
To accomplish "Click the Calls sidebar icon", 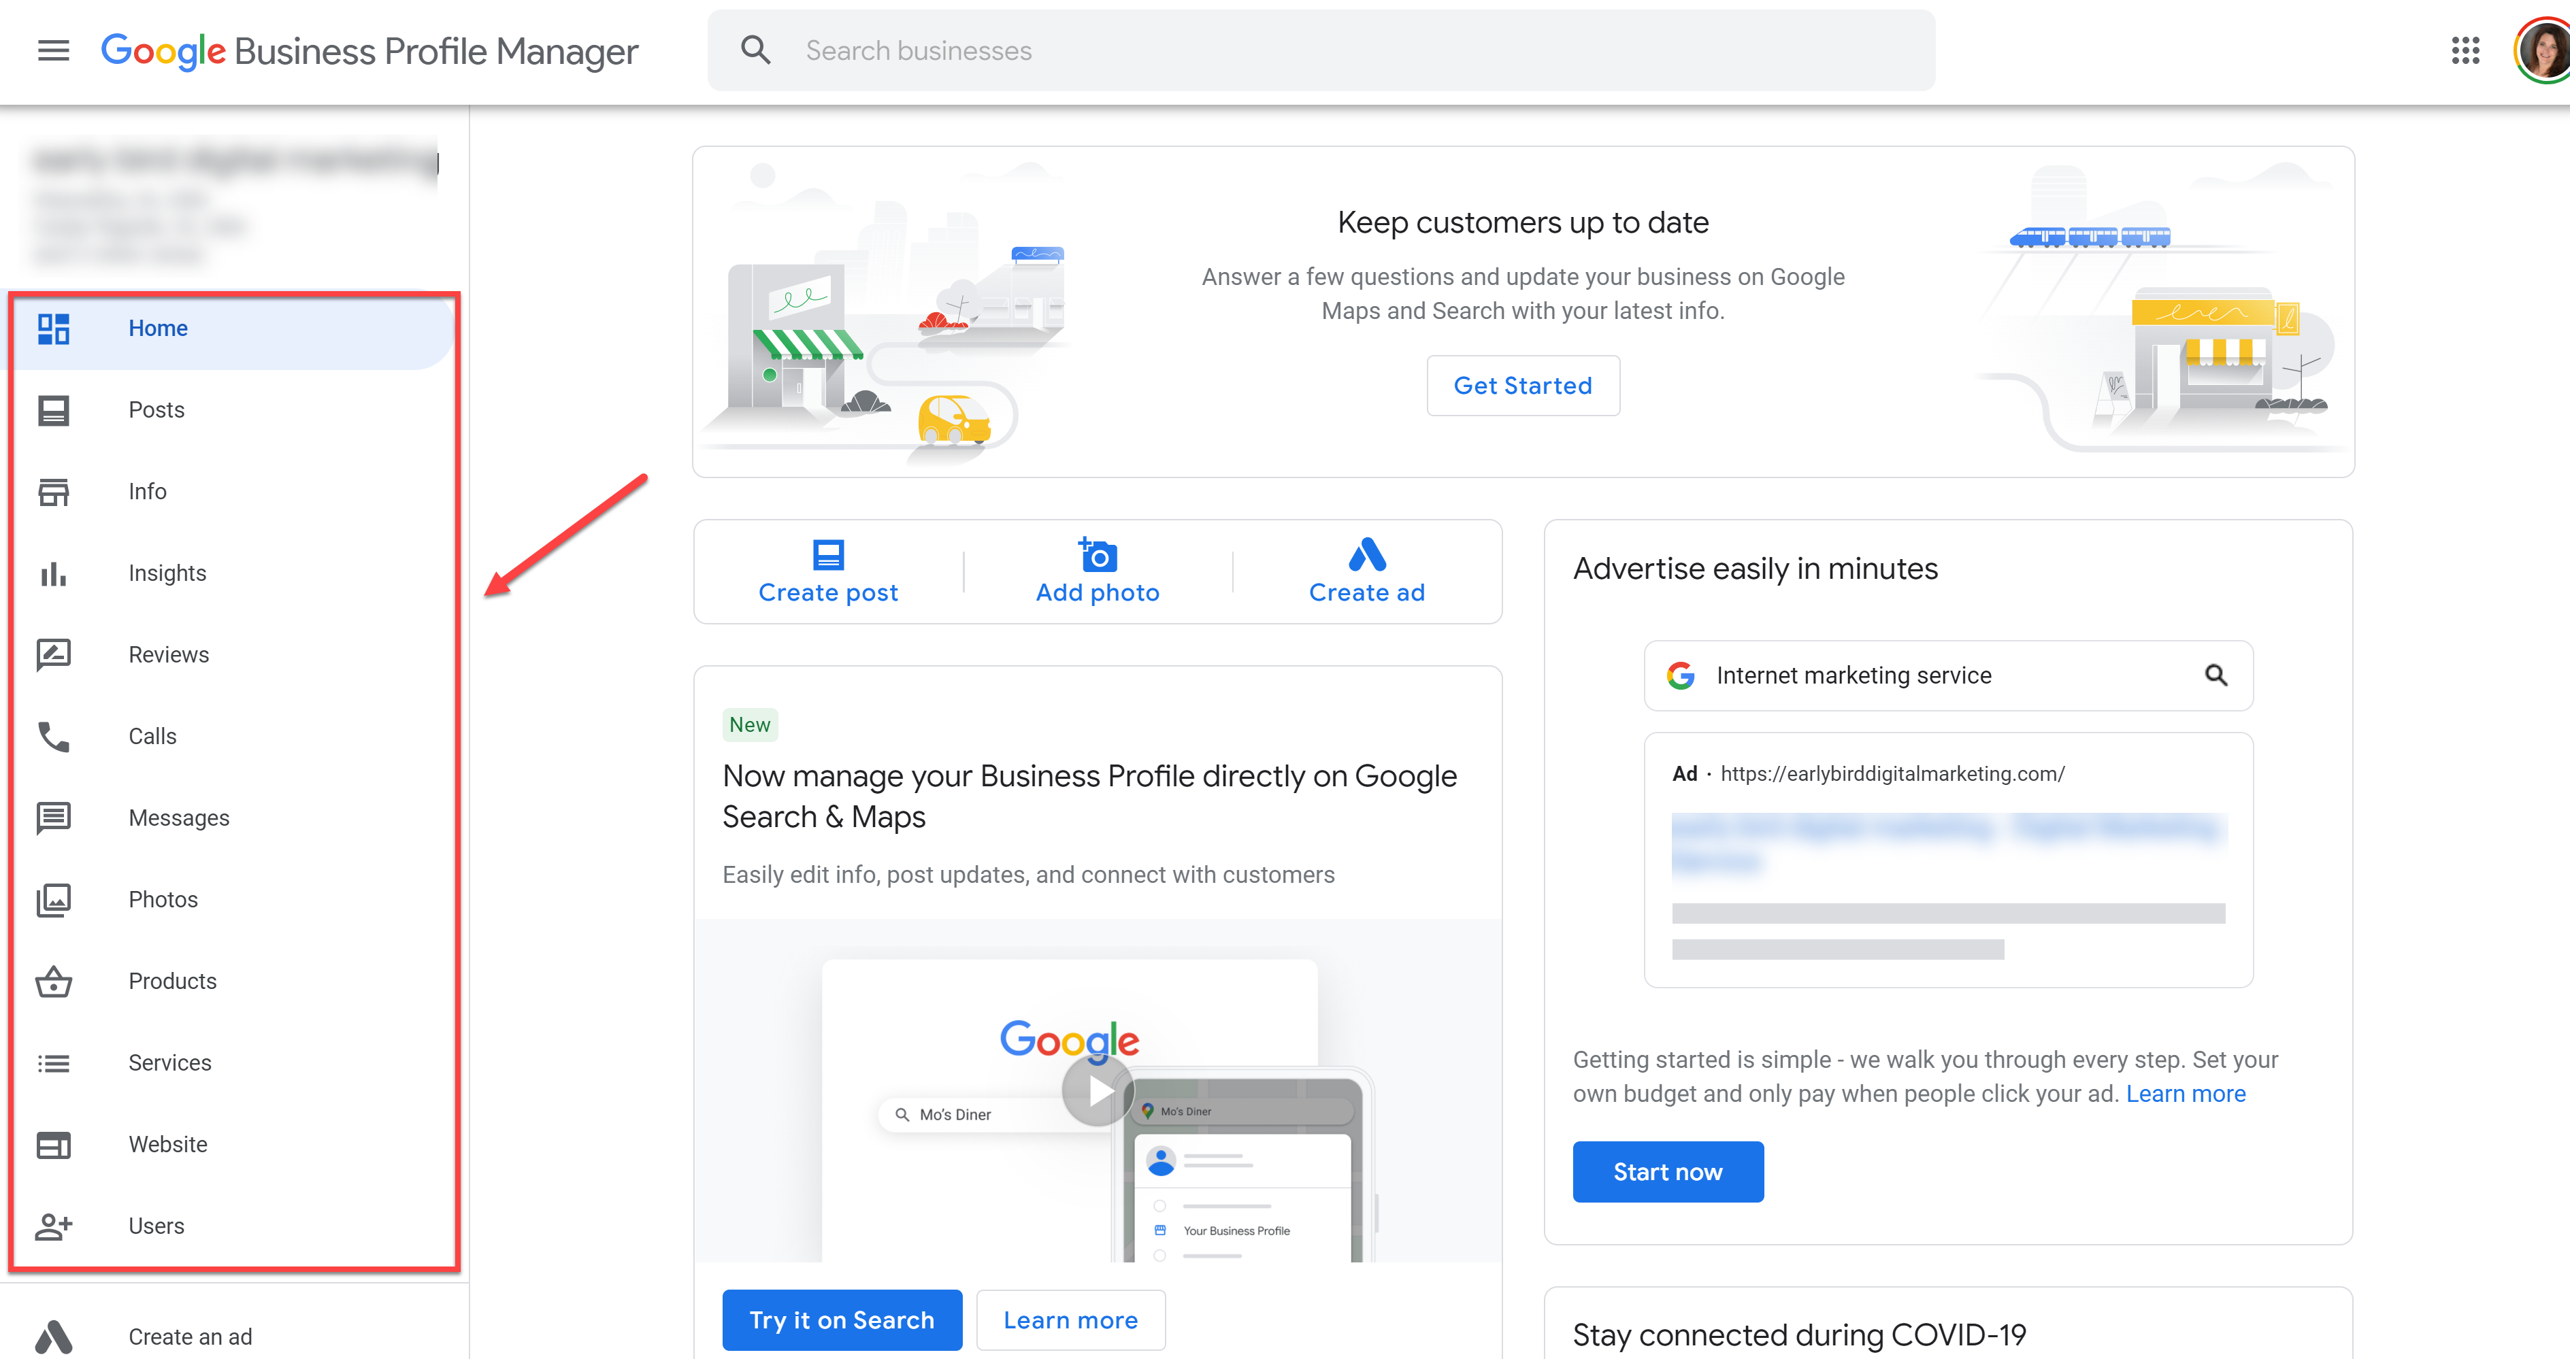I will 54,735.
